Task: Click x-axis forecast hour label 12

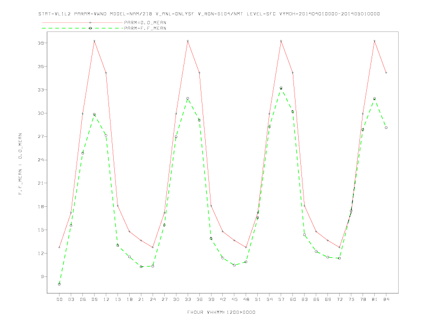Action: click(106, 299)
